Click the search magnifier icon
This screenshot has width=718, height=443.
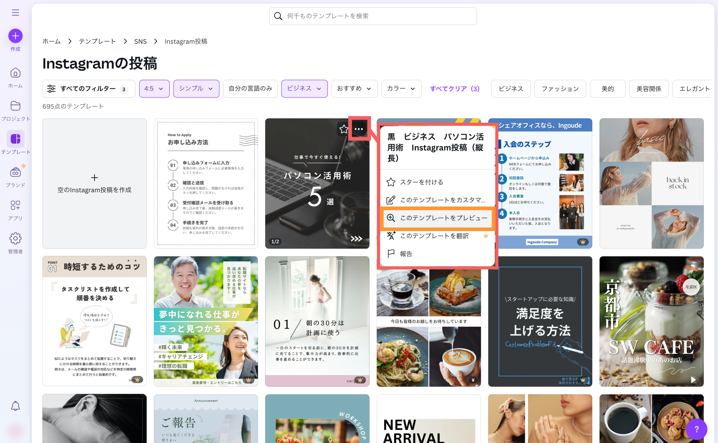[278, 16]
